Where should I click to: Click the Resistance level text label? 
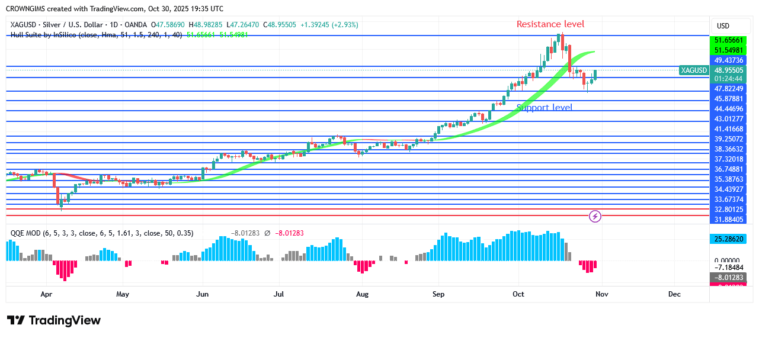coord(550,24)
